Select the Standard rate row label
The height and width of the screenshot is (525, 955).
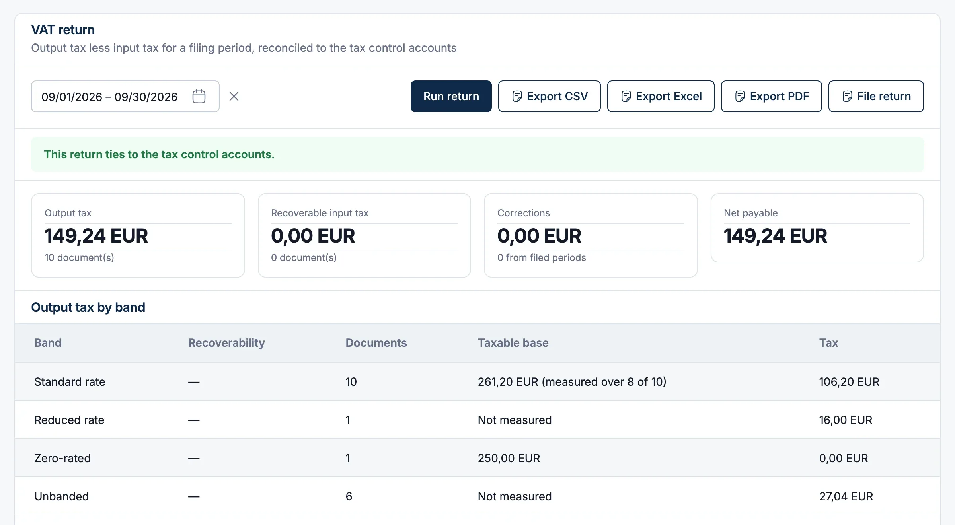click(x=70, y=382)
